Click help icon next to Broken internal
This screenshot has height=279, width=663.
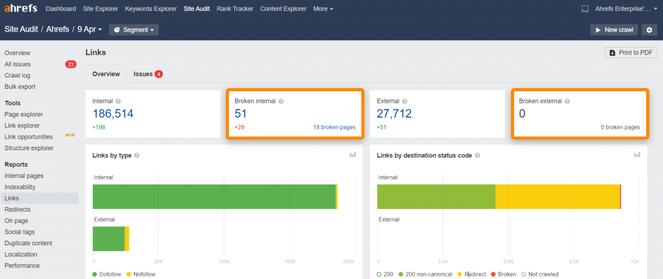tap(281, 102)
